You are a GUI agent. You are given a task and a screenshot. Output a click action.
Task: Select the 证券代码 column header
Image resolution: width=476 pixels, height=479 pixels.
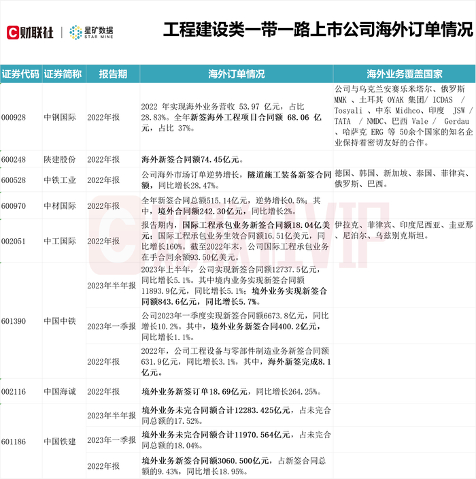(x=21, y=74)
